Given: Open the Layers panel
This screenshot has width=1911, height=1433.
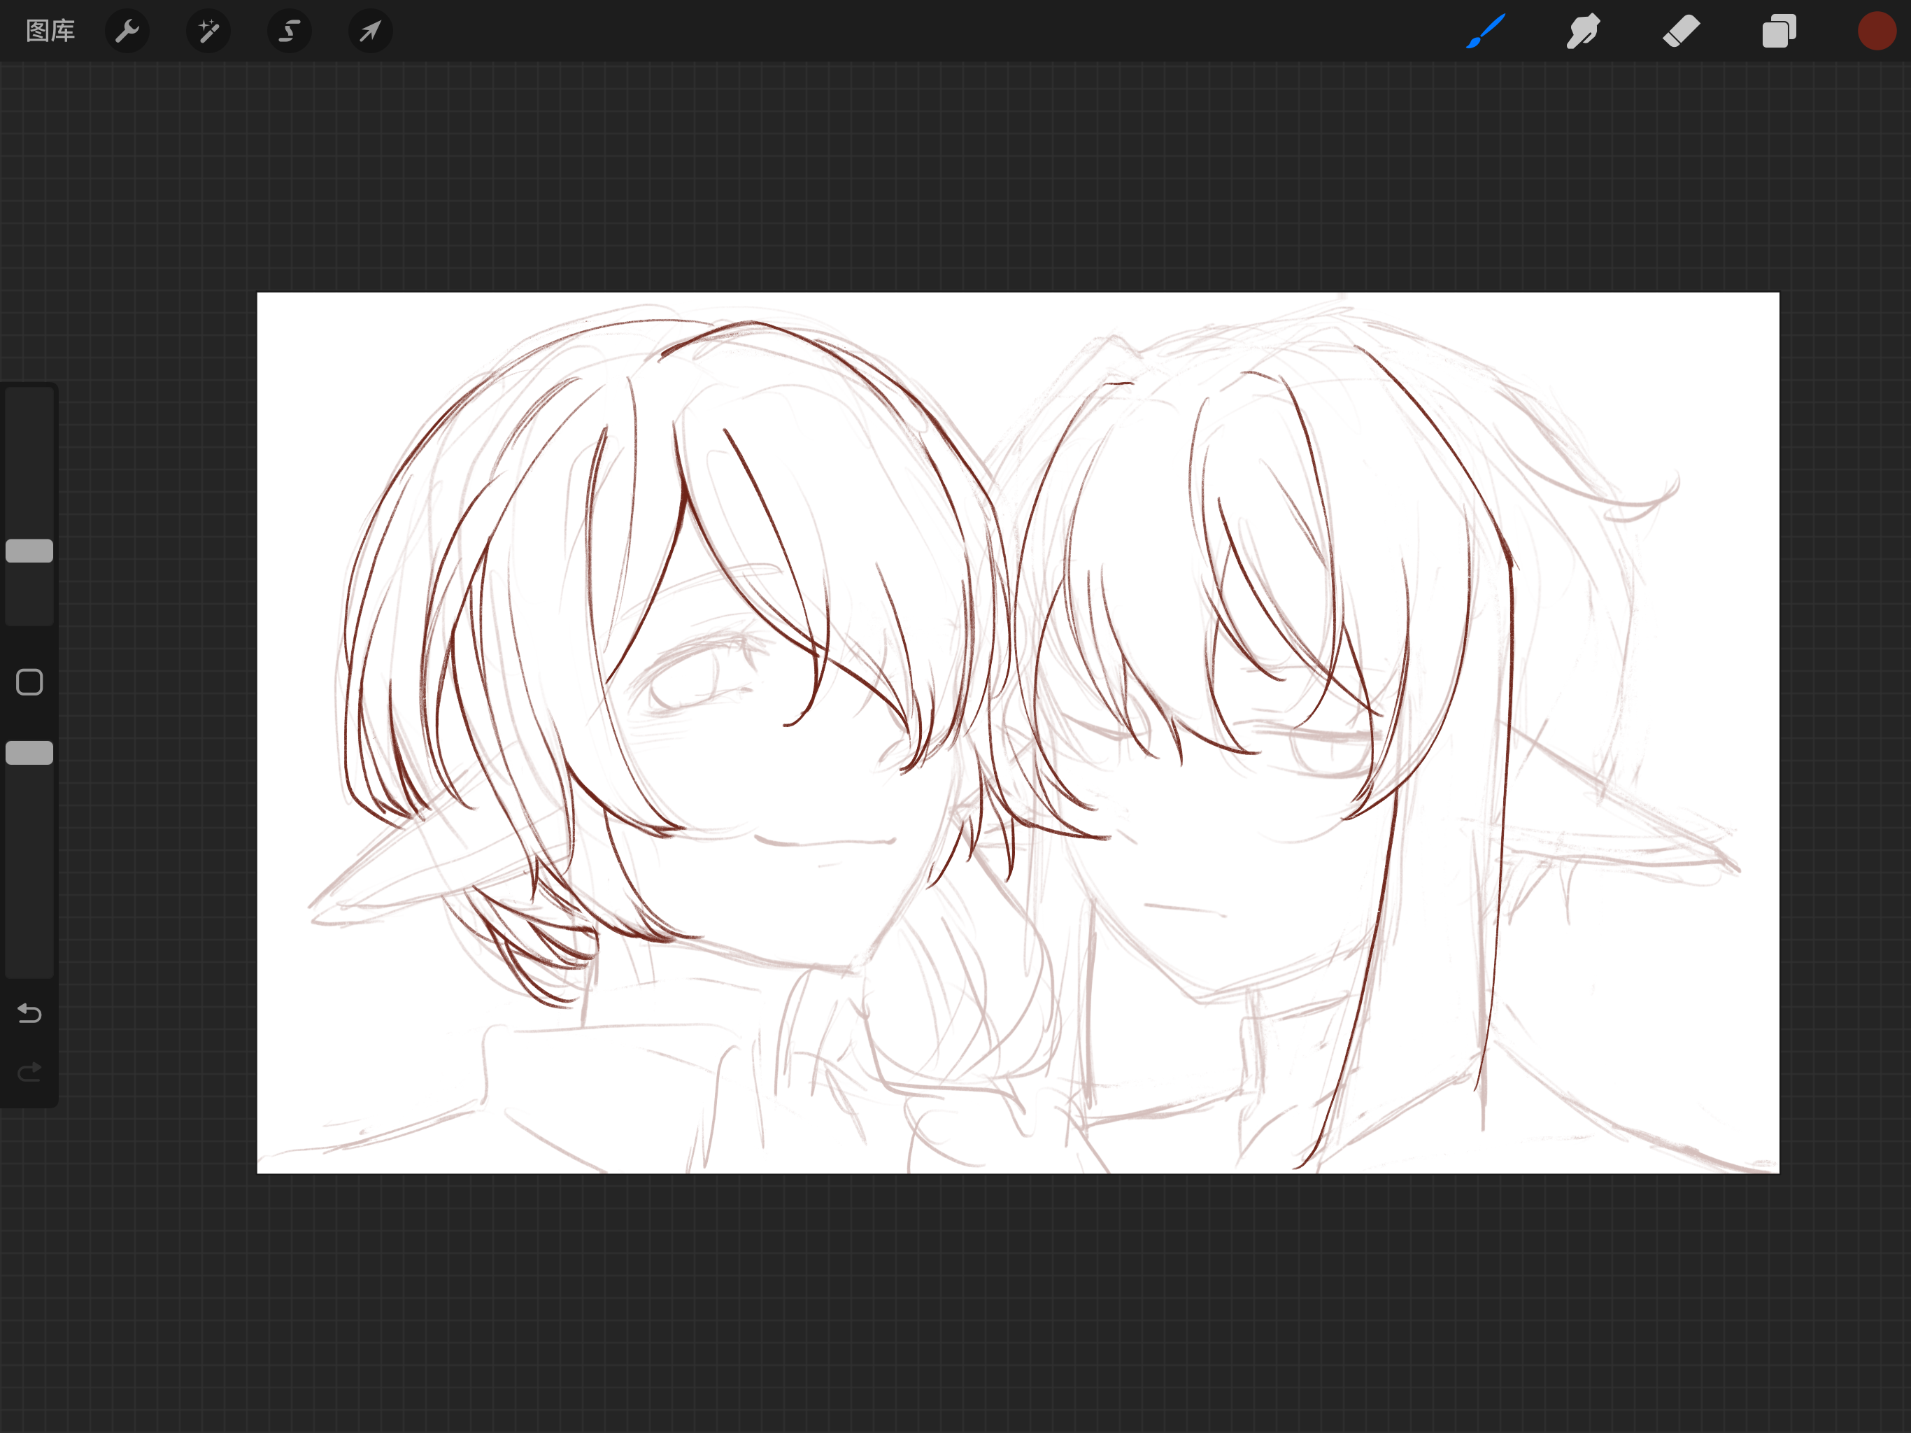Looking at the screenshot, I should (1779, 31).
